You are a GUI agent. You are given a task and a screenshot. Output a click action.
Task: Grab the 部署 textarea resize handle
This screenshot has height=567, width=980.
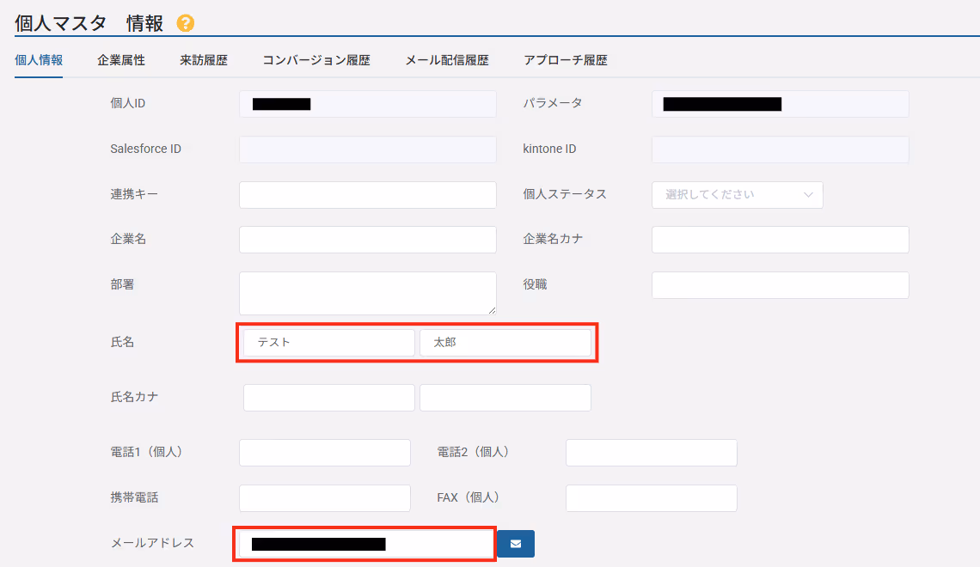click(492, 310)
